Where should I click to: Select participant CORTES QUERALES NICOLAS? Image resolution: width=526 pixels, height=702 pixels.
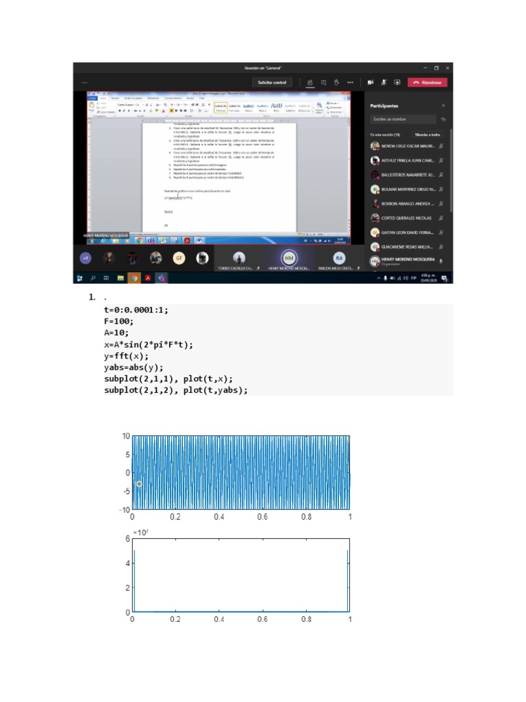point(408,218)
